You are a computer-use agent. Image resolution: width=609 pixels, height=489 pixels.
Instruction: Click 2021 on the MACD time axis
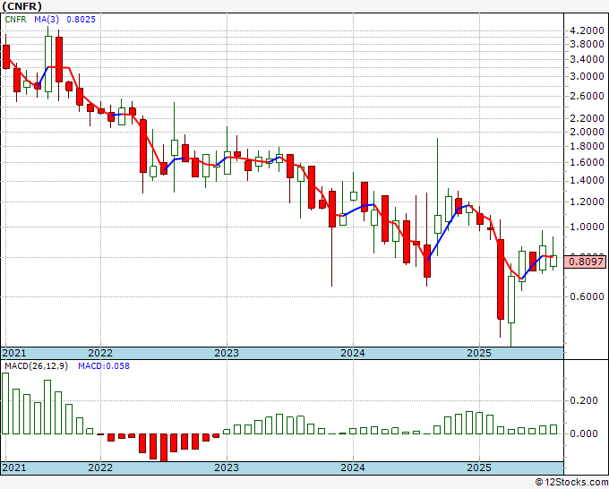point(14,468)
